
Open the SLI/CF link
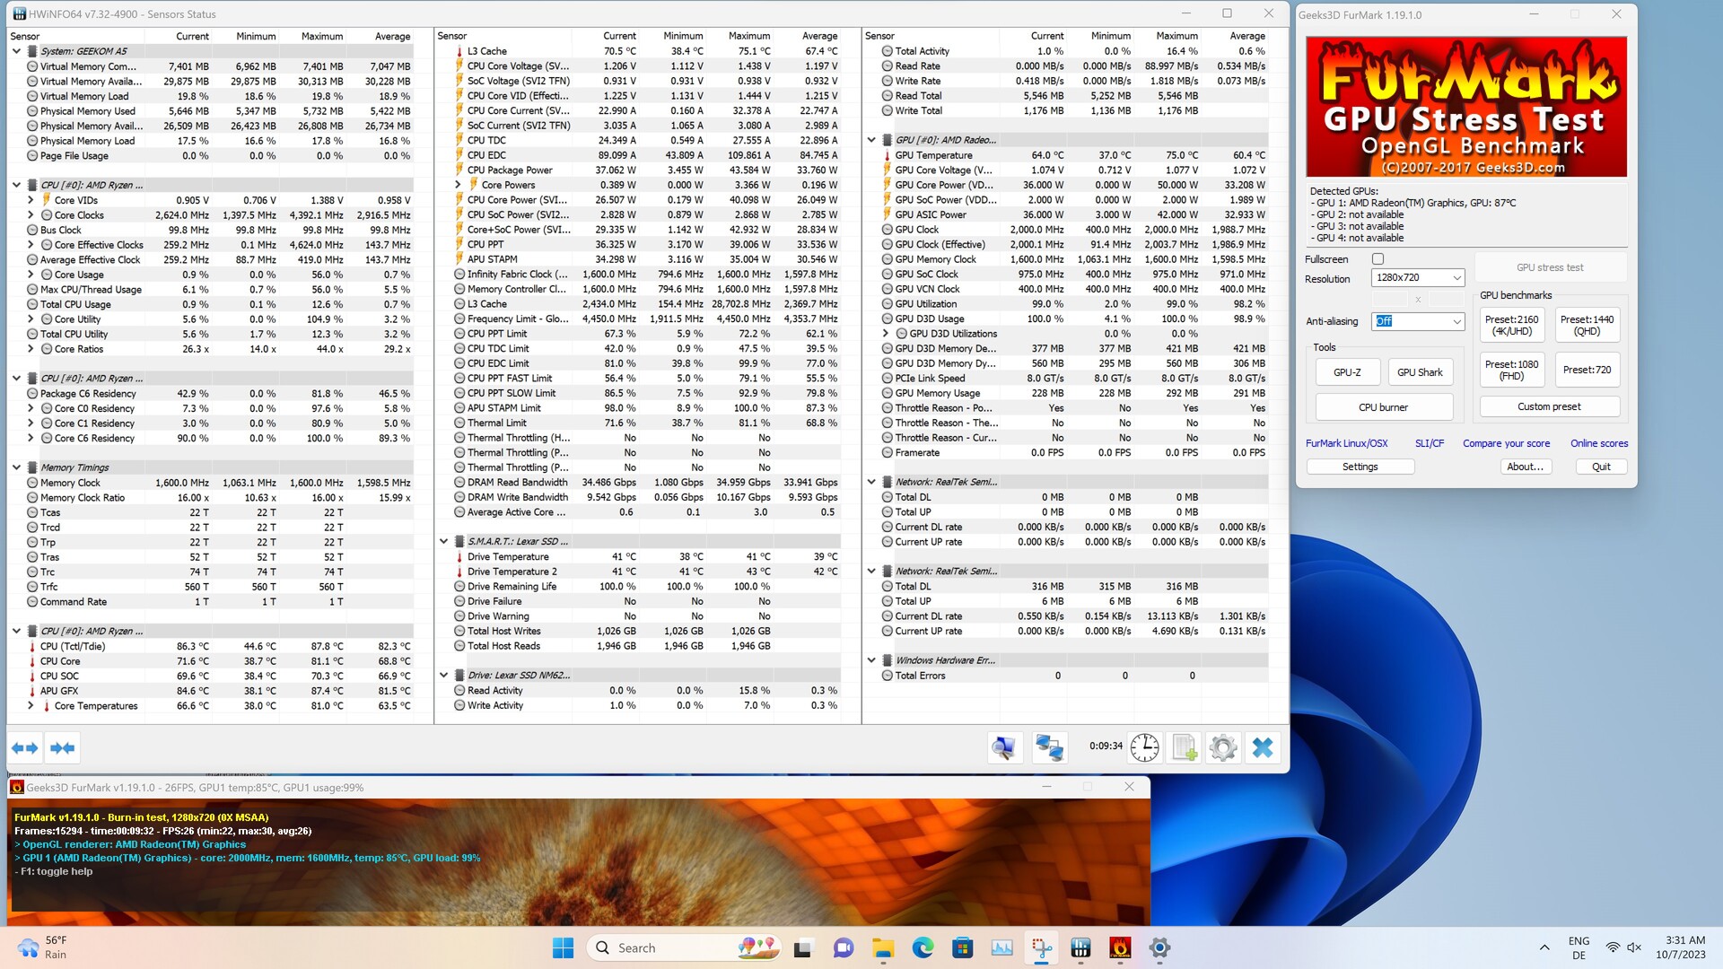(1430, 443)
